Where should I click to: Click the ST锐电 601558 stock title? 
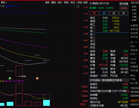99,3
